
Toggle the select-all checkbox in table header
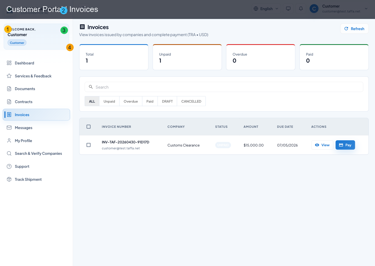pos(89,127)
